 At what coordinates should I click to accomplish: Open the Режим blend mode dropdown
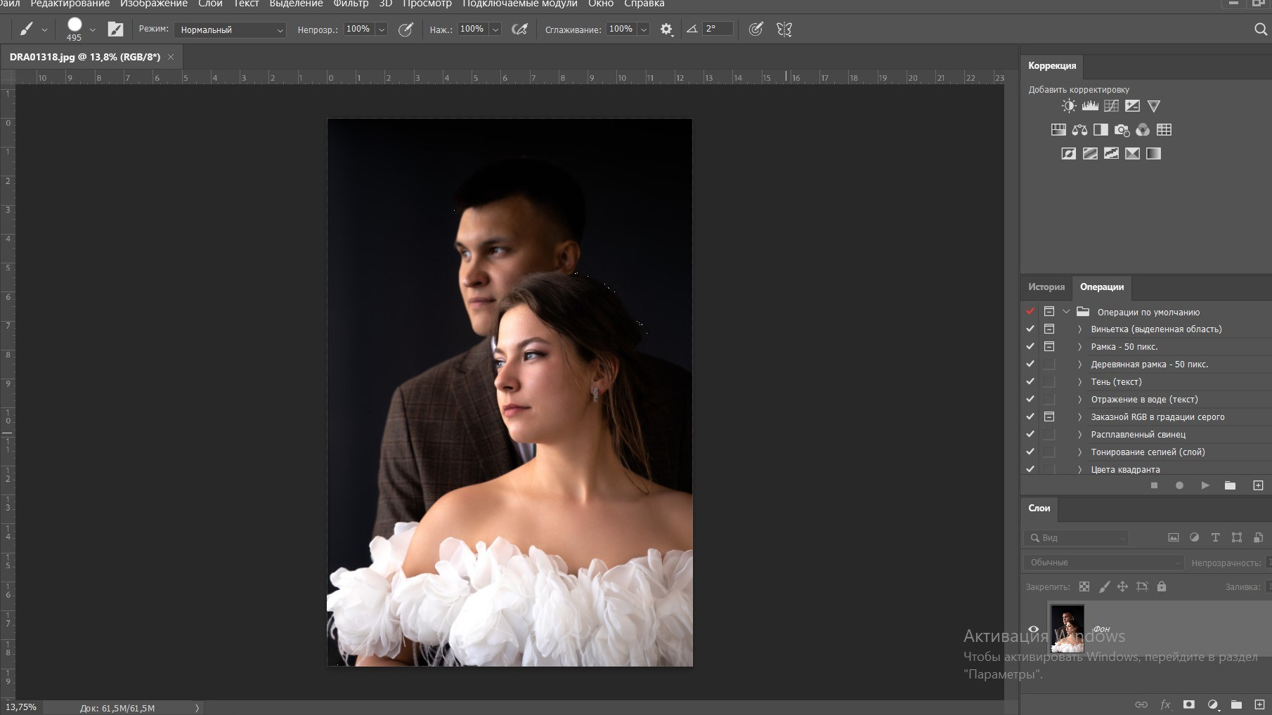pyautogui.click(x=230, y=29)
